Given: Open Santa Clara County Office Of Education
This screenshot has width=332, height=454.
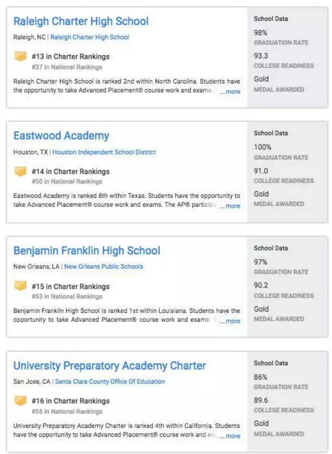Looking at the screenshot, I should (110, 382).
